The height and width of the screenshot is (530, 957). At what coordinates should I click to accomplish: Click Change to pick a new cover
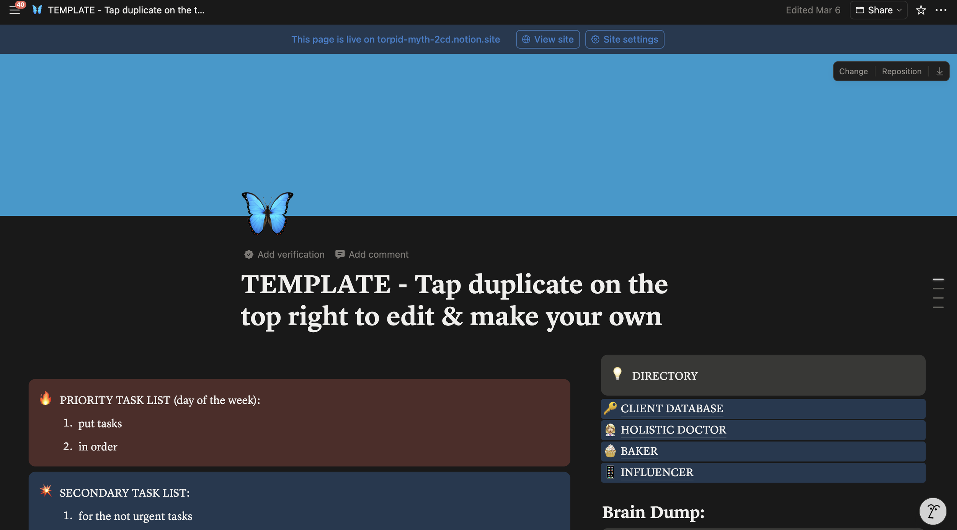[x=853, y=71]
